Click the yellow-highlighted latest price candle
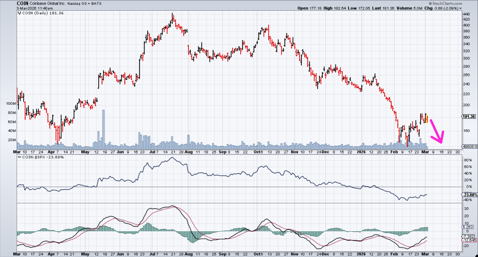 [x=427, y=119]
